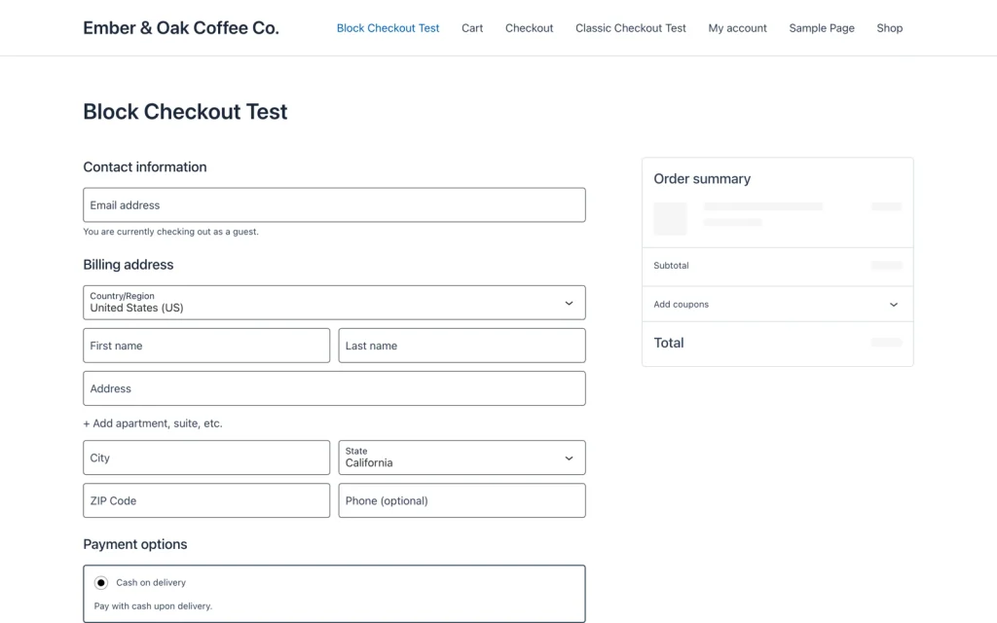
Task: Open the Country/Region dropdown
Action: 335,303
